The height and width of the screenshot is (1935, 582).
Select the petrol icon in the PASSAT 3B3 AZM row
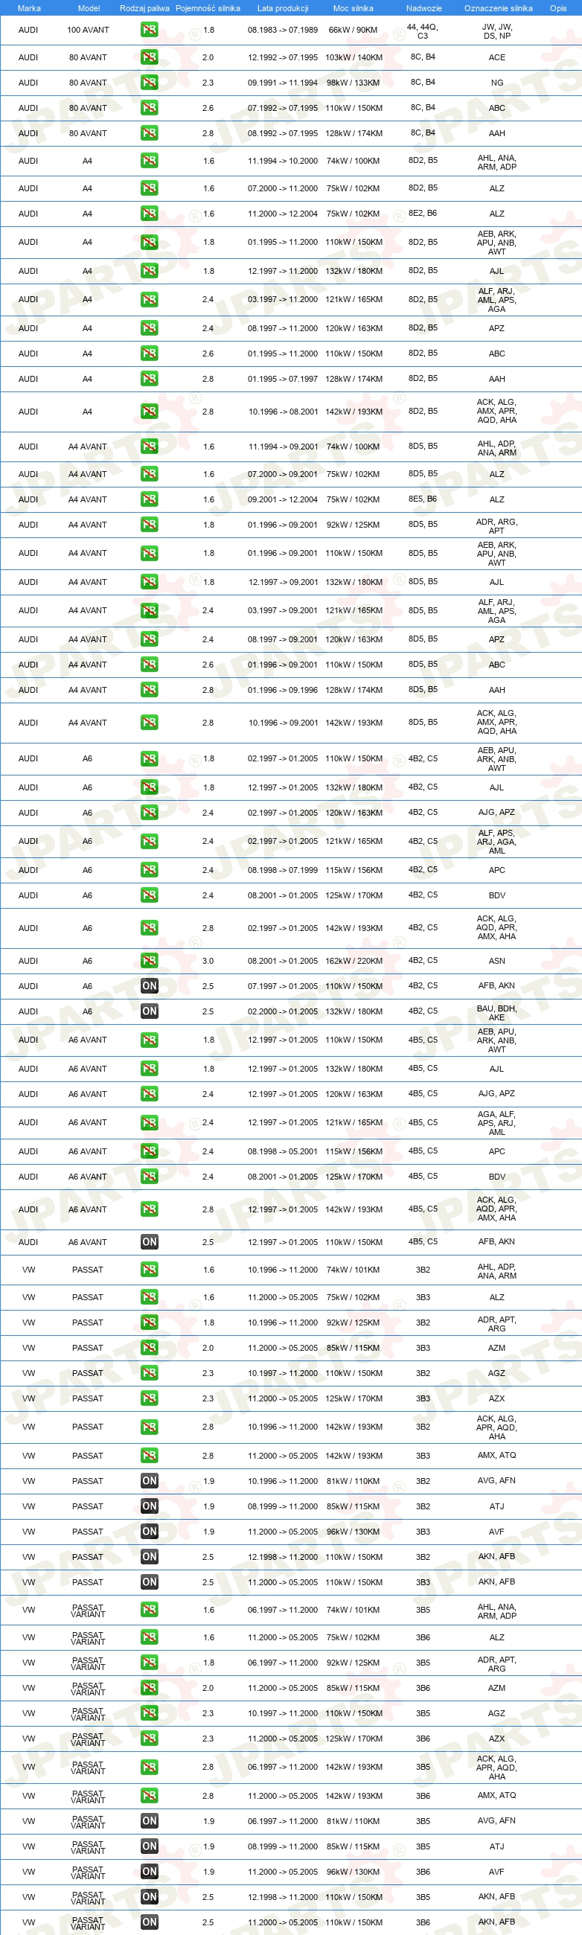coord(150,1348)
